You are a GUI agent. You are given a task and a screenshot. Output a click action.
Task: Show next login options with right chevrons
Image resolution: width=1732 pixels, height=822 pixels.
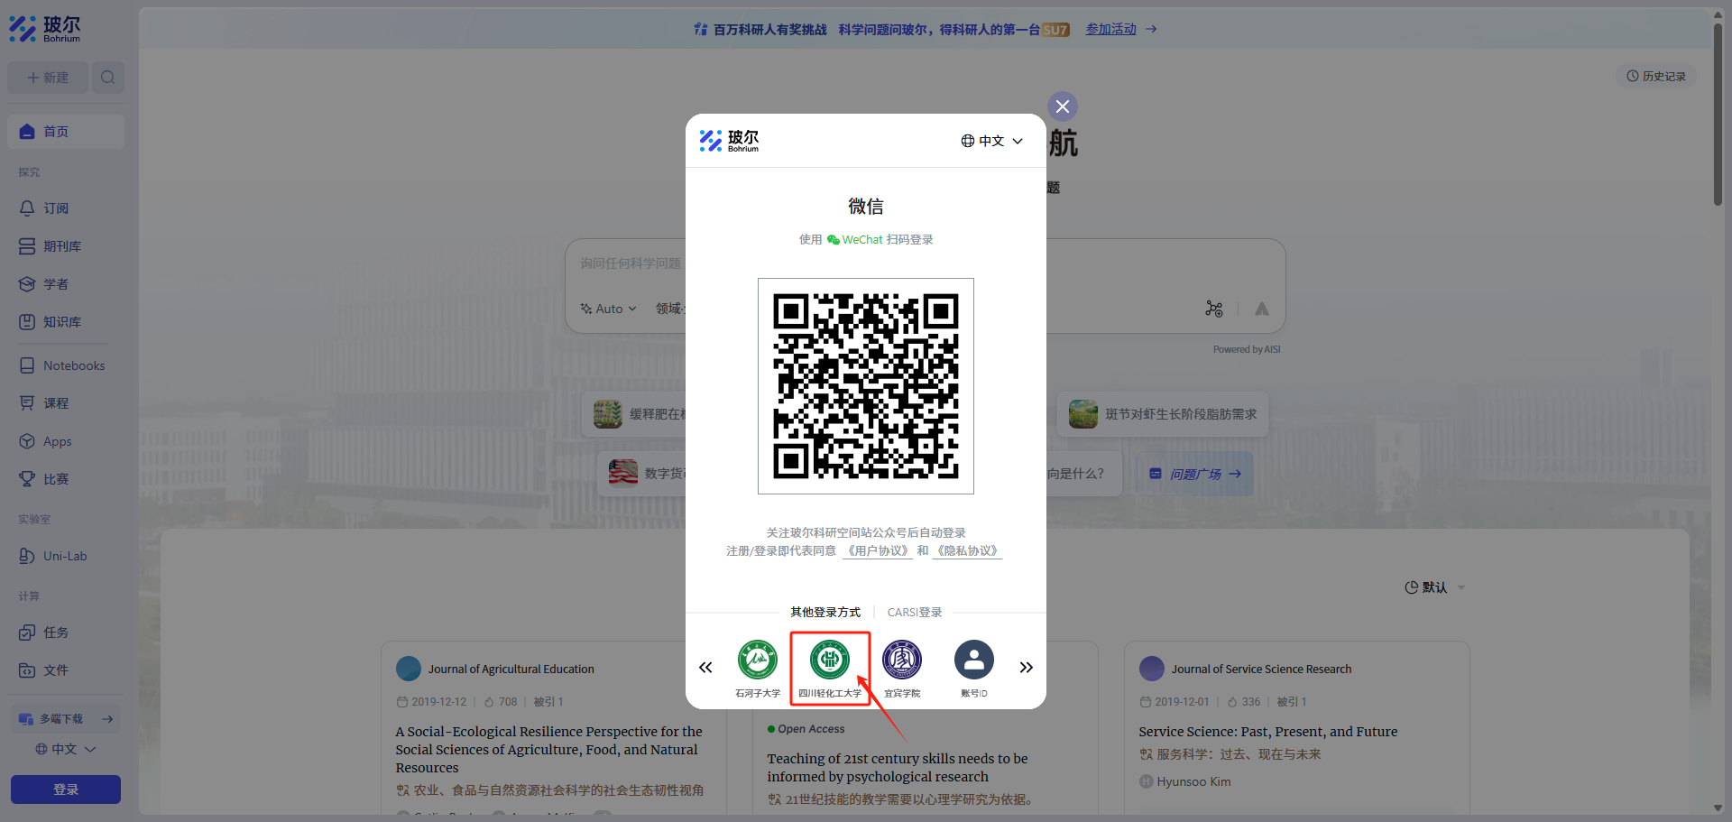1026,668
